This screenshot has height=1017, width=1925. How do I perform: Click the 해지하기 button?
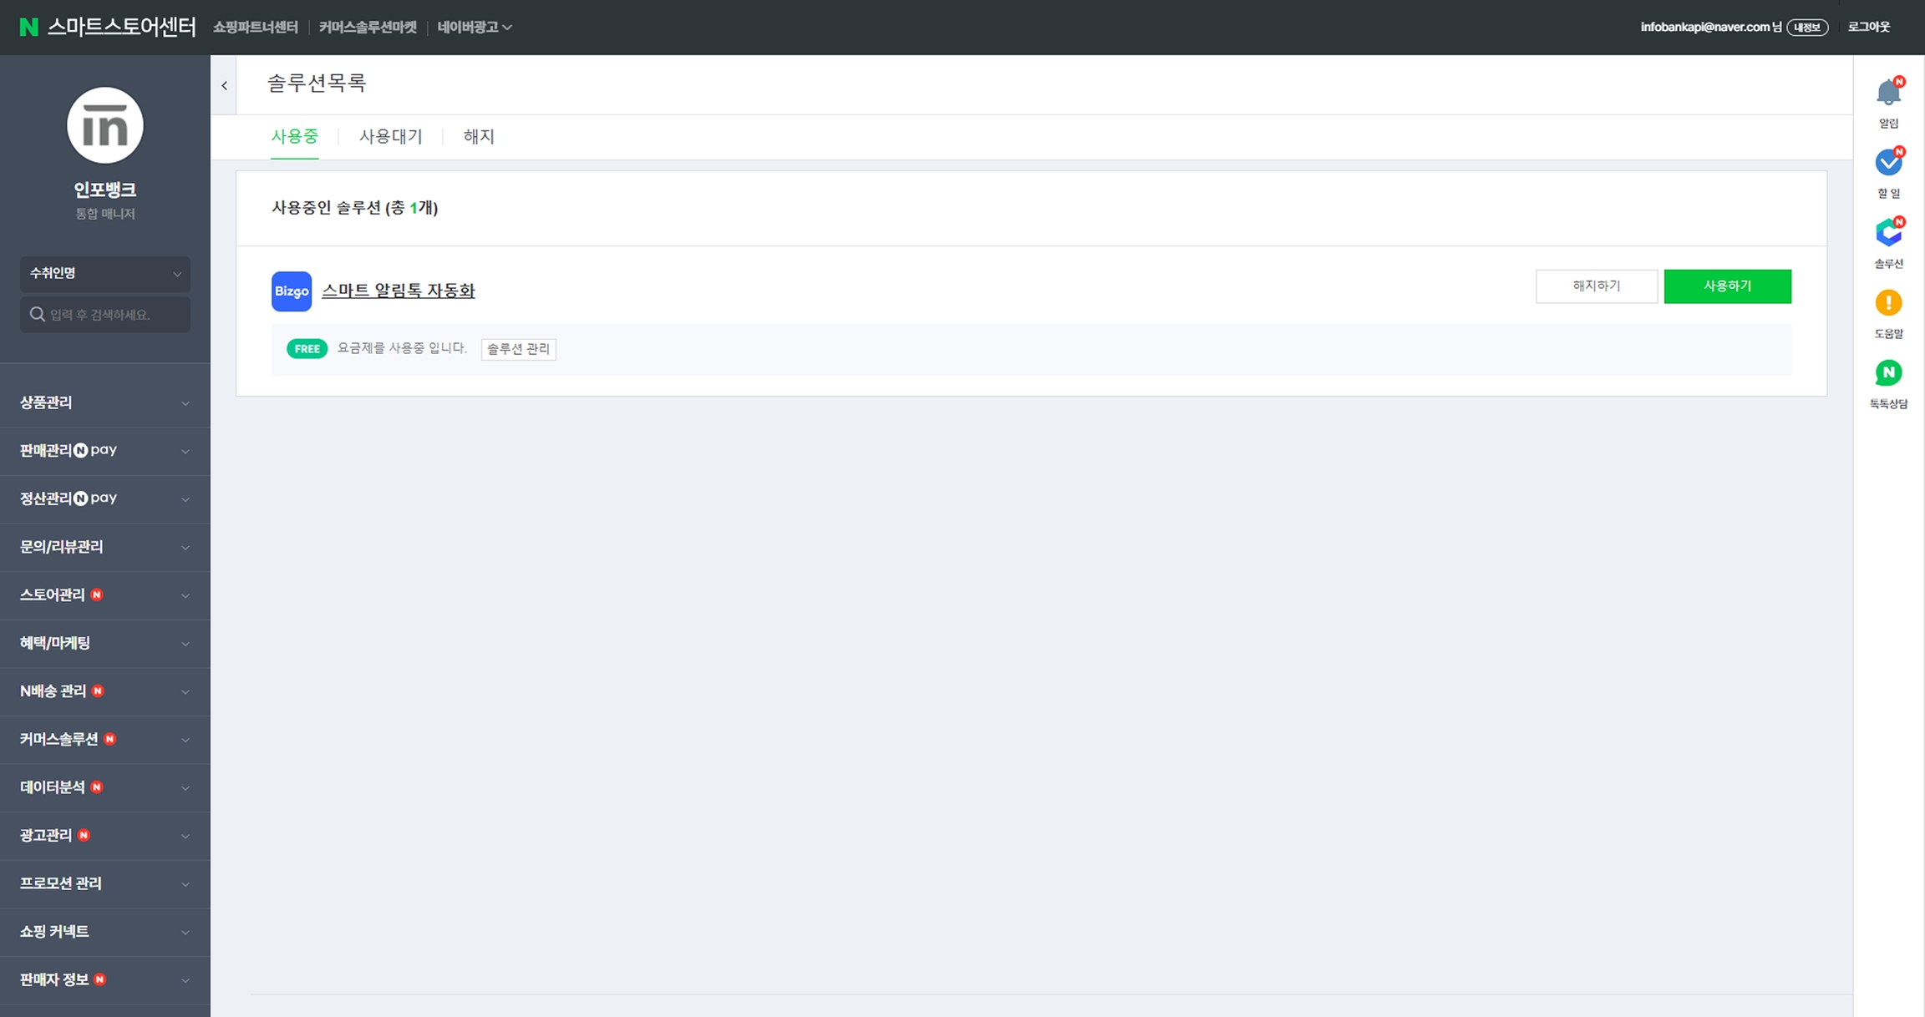click(x=1596, y=286)
